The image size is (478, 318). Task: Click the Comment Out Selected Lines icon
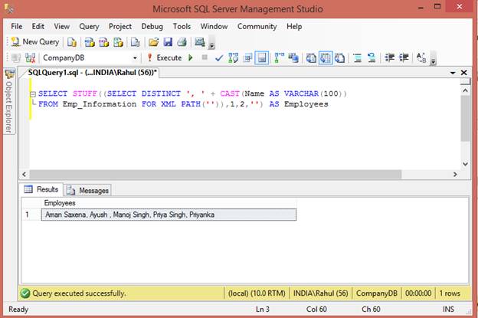point(357,57)
